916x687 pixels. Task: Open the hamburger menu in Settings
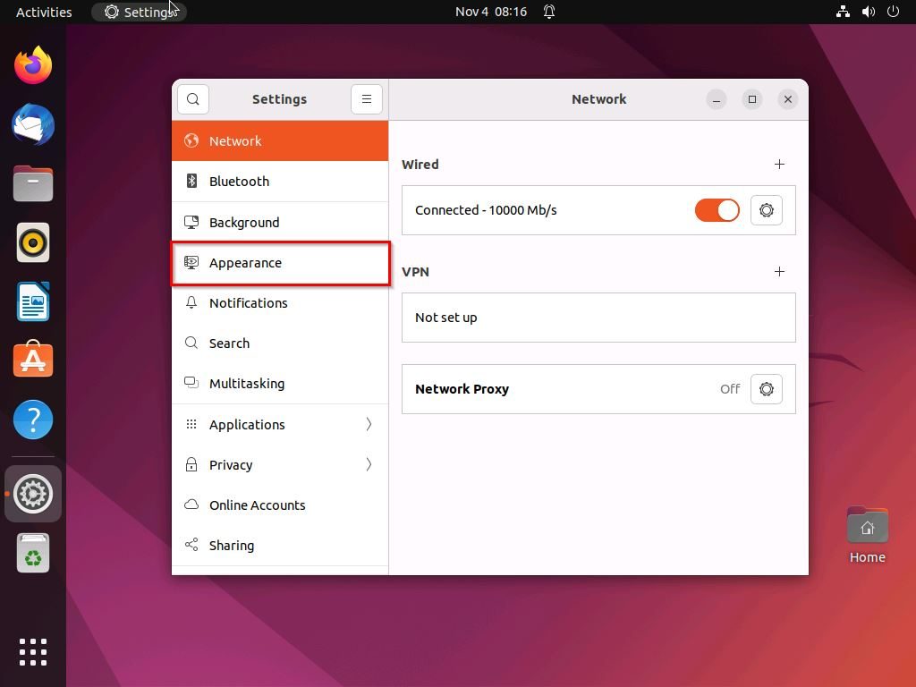click(367, 98)
